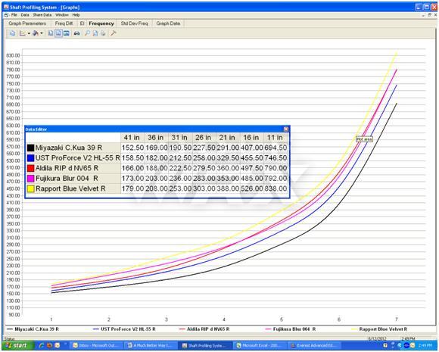The image size is (439, 352).
Task: Open the paint bucket color dropdown arrow
Action: pos(42,33)
